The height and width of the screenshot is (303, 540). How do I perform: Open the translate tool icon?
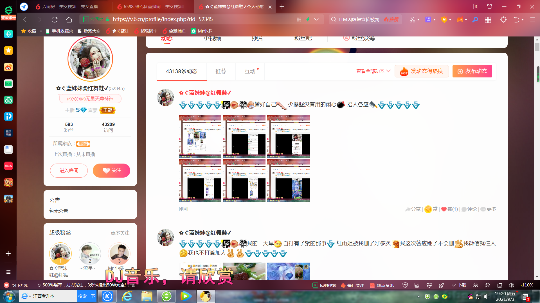coord(428,19)
